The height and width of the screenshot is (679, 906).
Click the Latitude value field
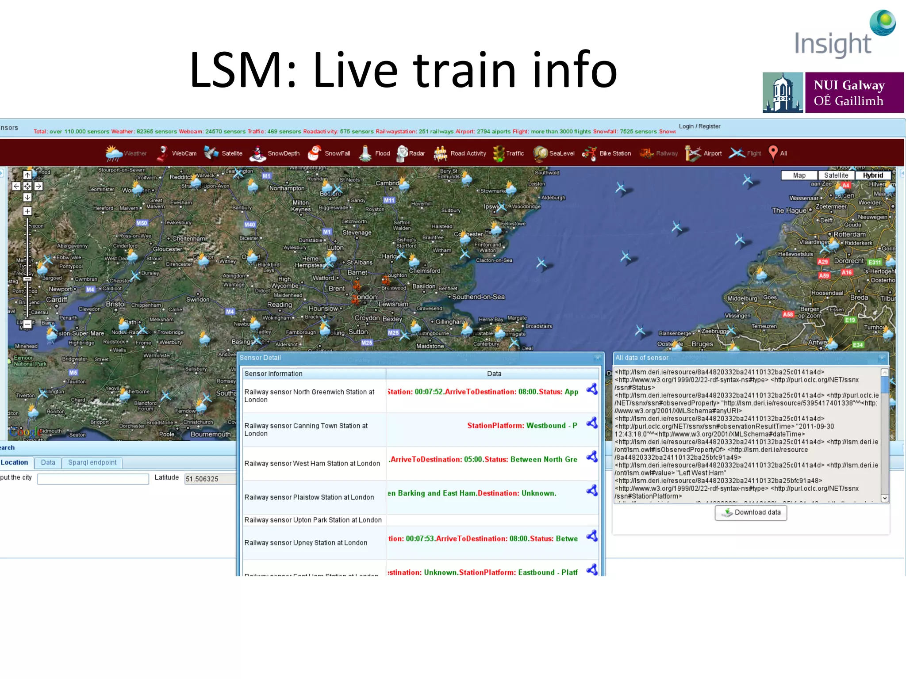point(211,479)
